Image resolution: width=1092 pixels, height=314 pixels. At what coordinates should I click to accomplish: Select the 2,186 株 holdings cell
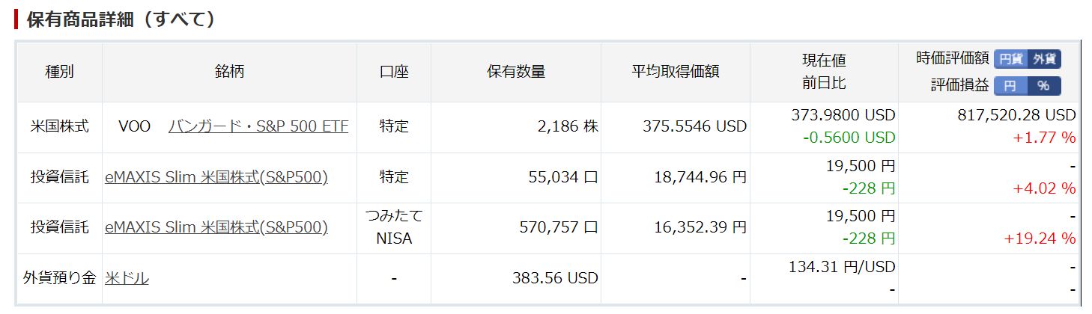pos(568,126)
